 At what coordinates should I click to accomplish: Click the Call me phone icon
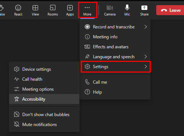click(x=87, y=82)
